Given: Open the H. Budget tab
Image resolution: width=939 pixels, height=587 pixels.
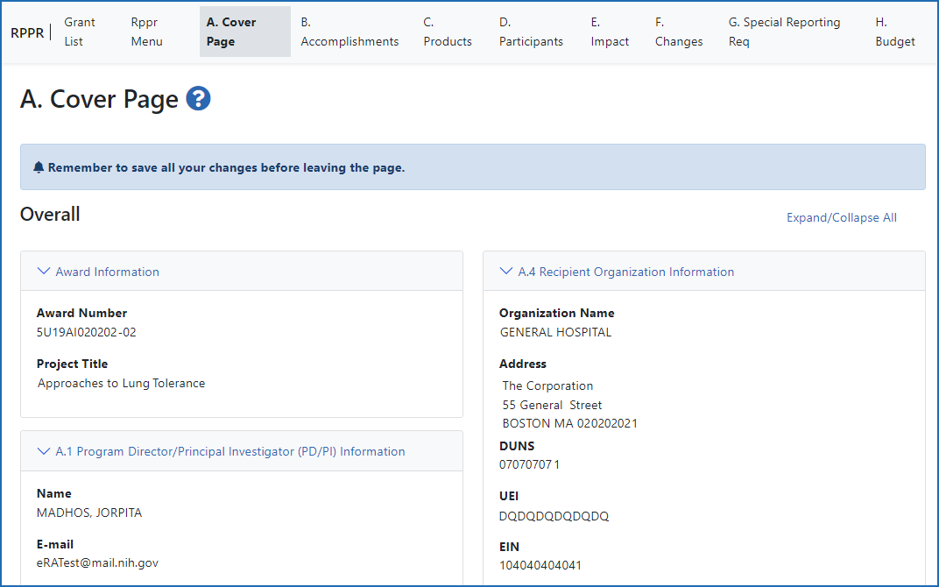Looking at the screenshot, I should [x=894, y=32].
